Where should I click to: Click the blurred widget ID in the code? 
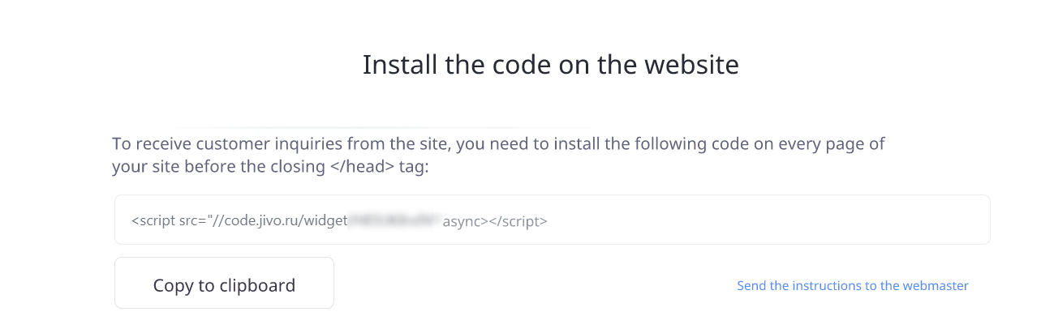(395, 220)
